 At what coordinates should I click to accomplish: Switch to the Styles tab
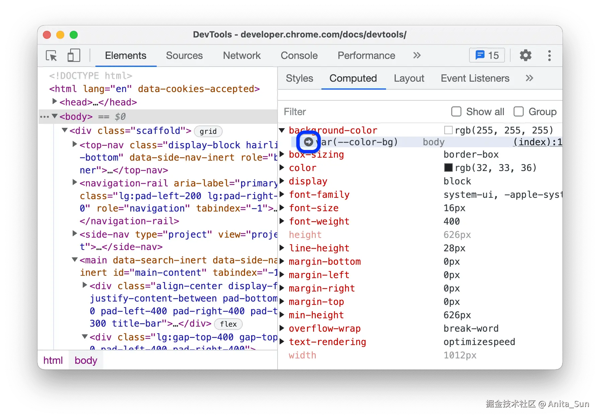[299, 78]
